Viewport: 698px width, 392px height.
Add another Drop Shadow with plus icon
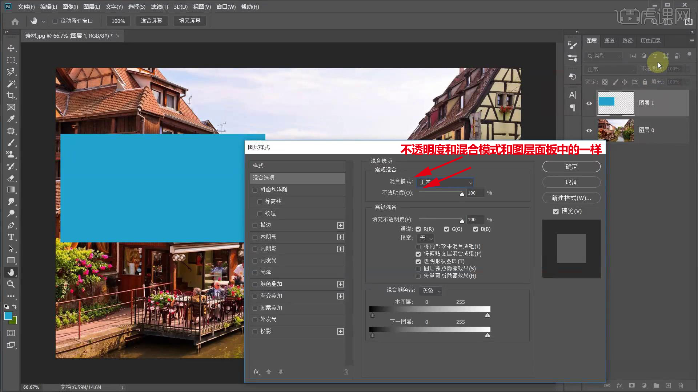click(341, 331)
